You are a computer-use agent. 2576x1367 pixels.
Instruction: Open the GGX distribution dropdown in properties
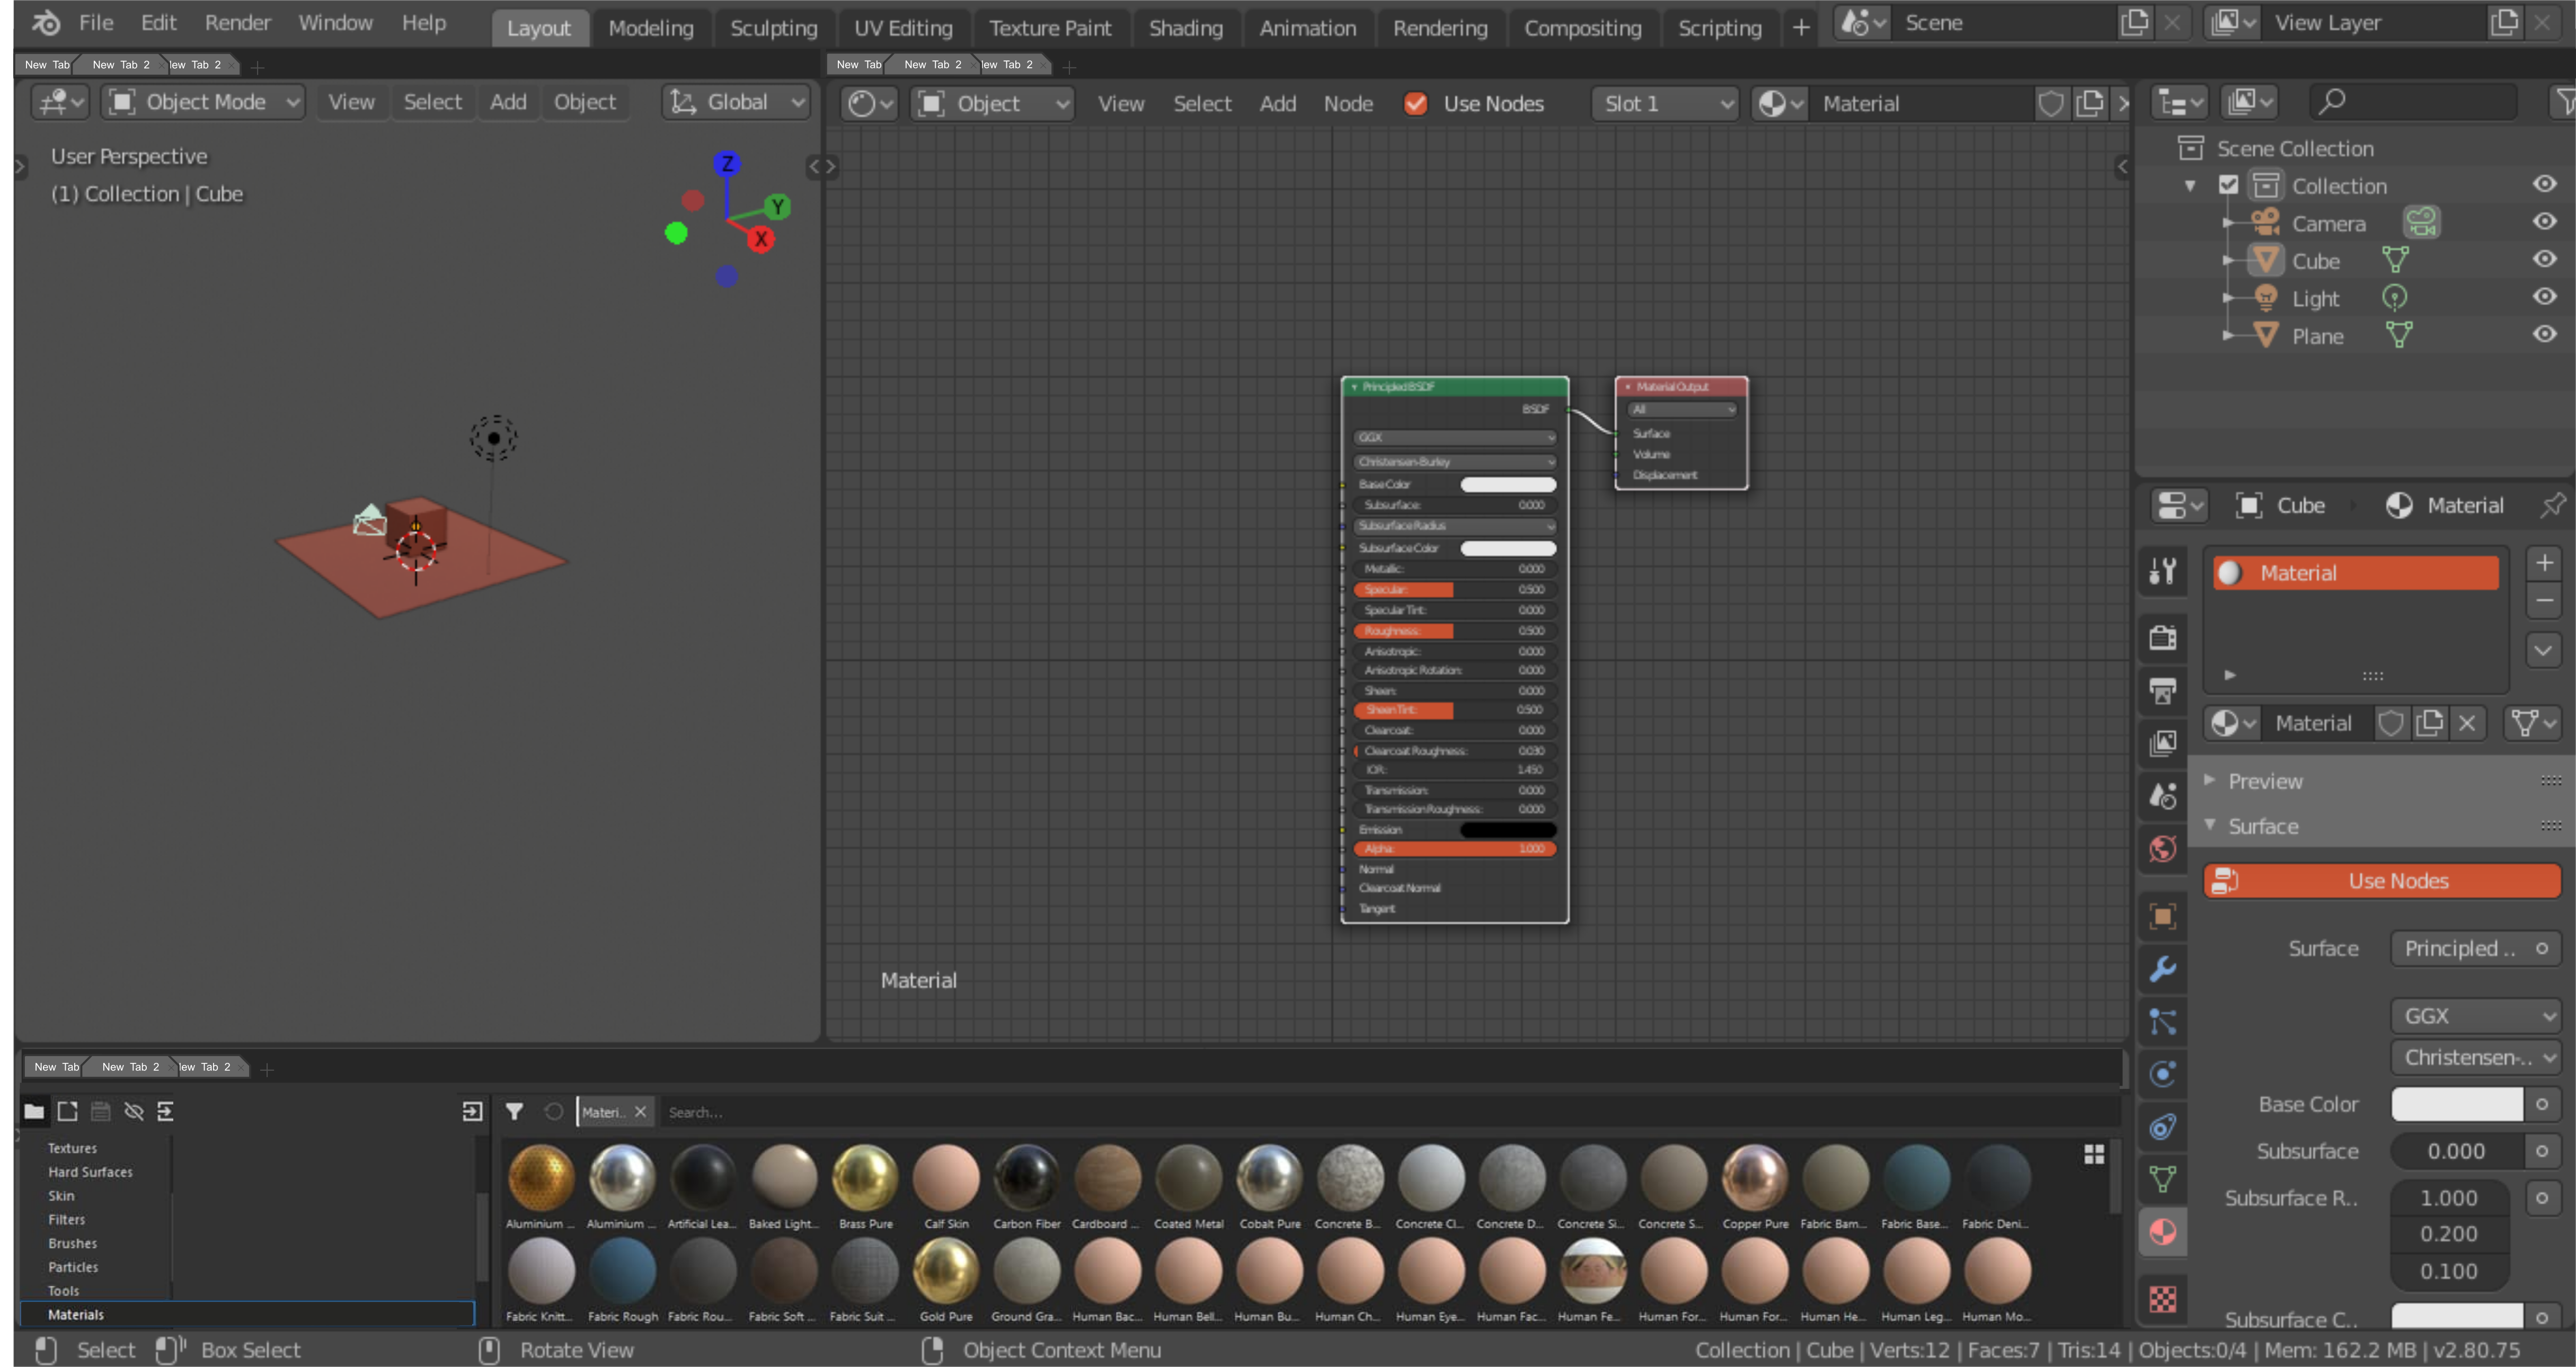2476,1016
